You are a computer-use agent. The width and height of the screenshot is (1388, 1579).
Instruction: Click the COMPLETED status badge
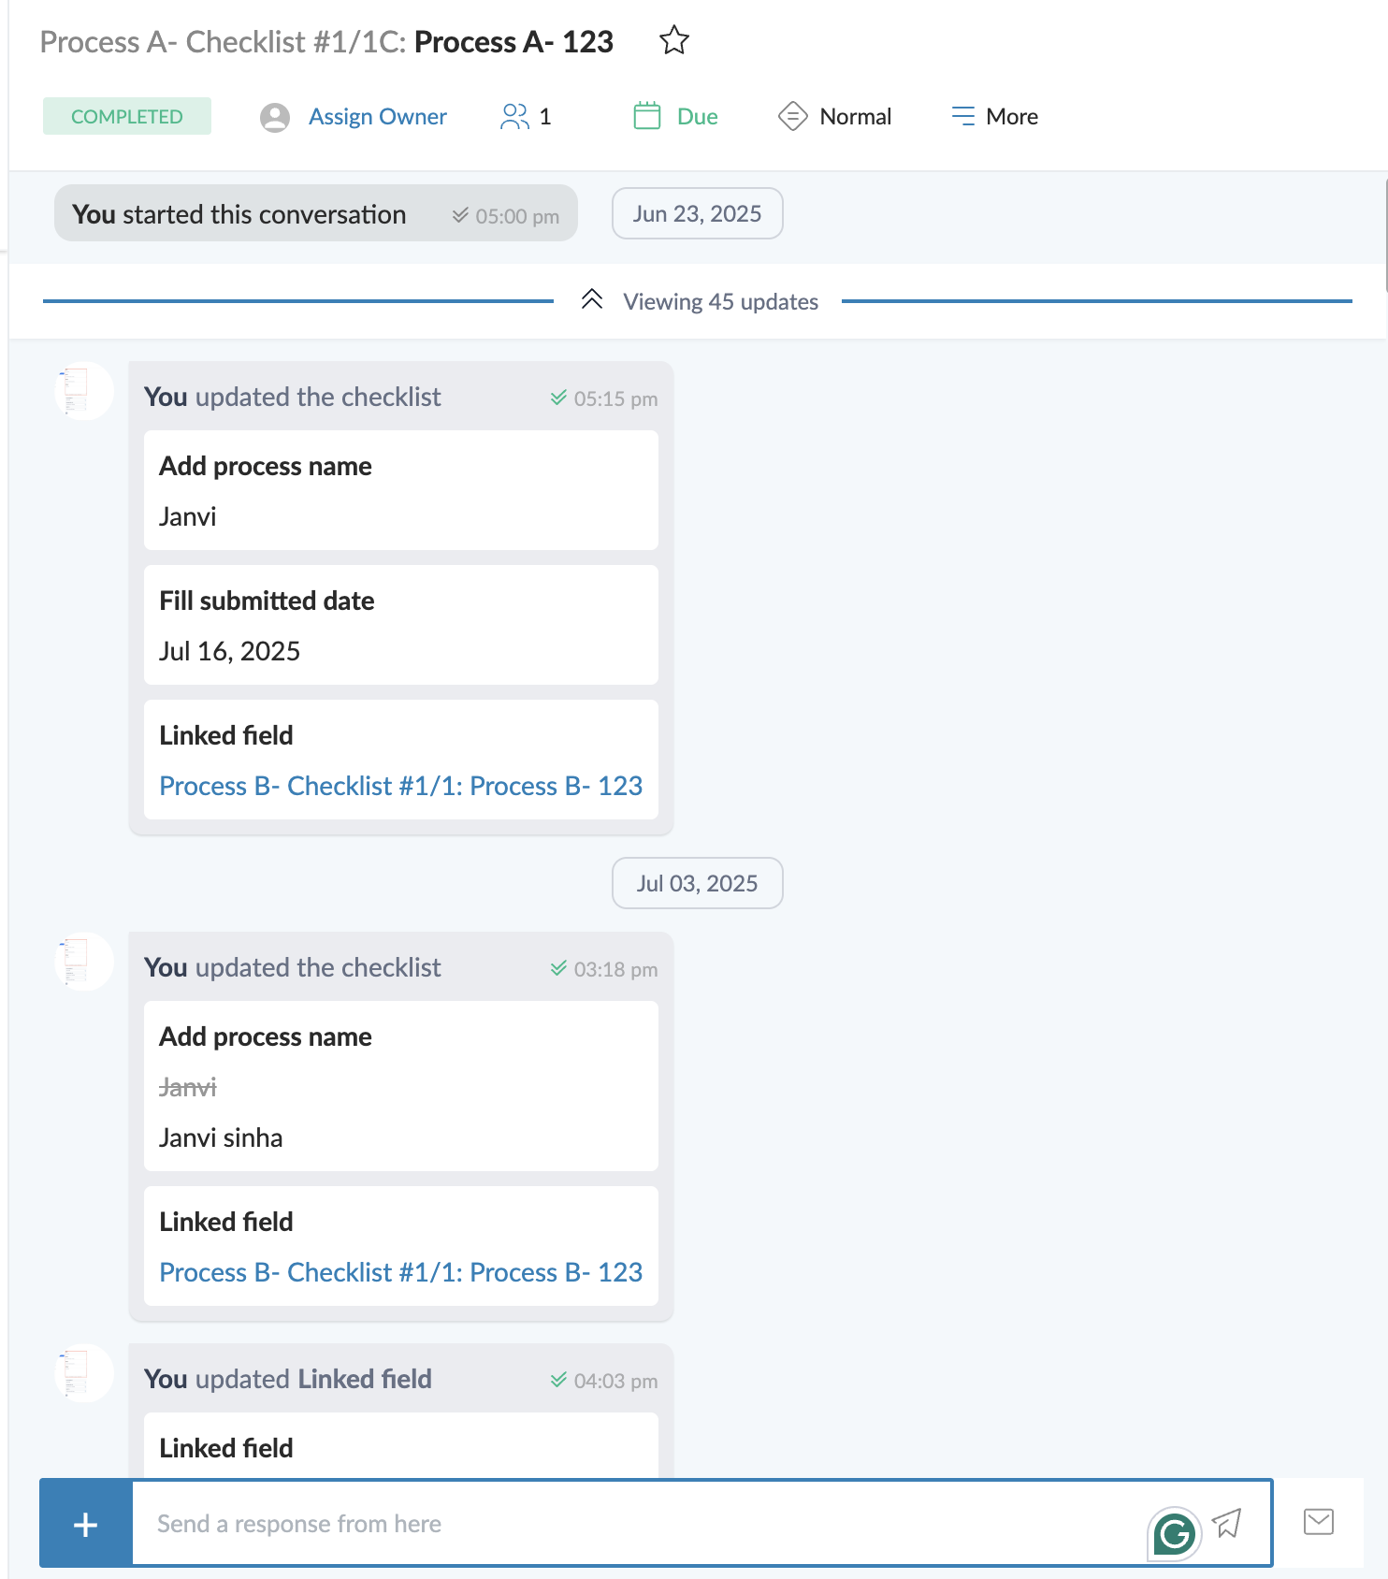[x=127, y=116]
